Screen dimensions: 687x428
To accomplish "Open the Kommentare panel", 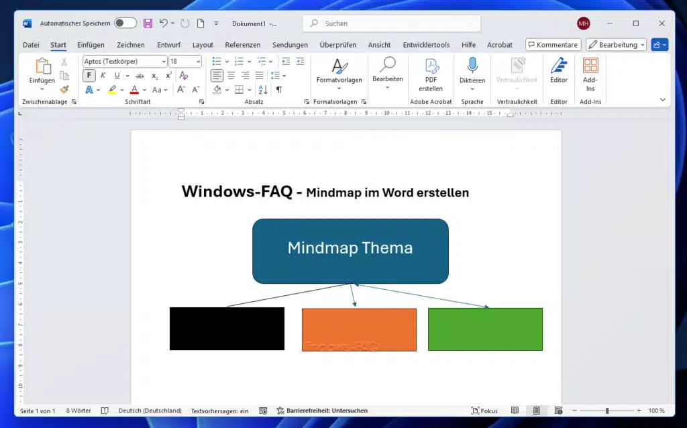I will [553, 44].
